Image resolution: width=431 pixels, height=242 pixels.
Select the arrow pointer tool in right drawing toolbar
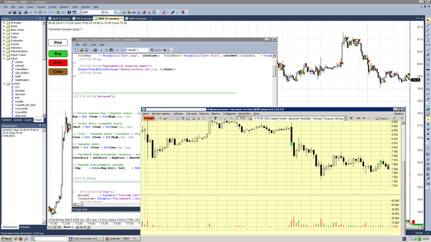coord(428,20)
